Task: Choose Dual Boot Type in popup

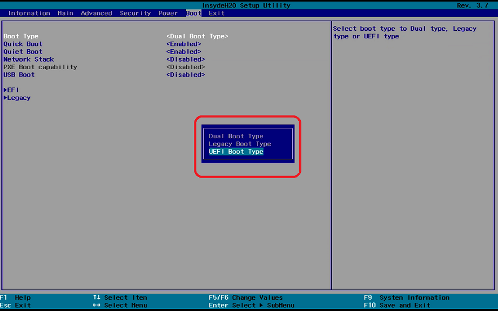Action: click(x=236, y=136)
